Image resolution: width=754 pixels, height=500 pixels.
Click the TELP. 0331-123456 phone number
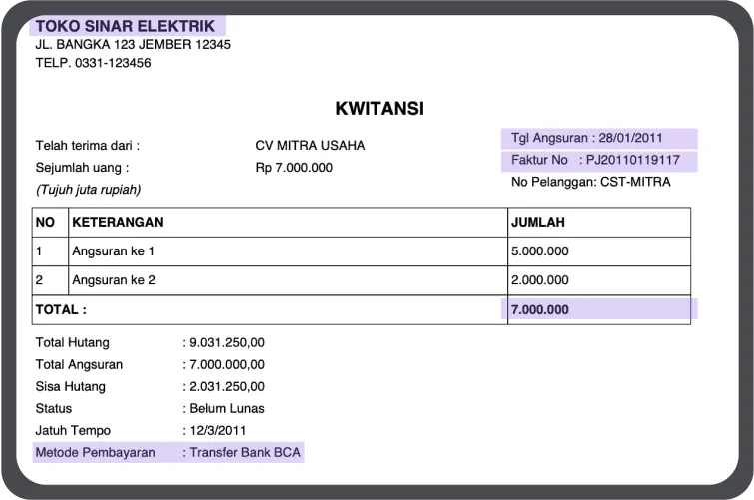[x=93, y=63]
